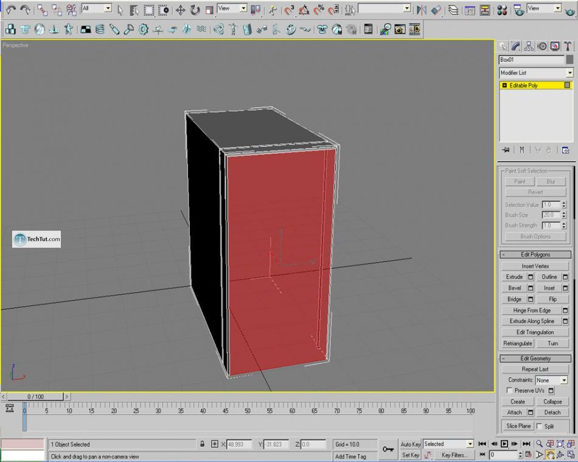Open the Modifier List dropdown
This screenshot has height=462, width=578.
(535, 73)
